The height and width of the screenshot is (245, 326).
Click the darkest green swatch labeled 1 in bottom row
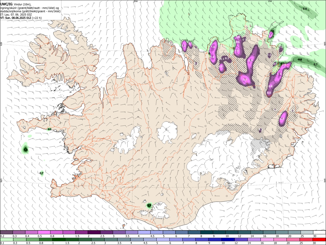(x=59, y=239)
